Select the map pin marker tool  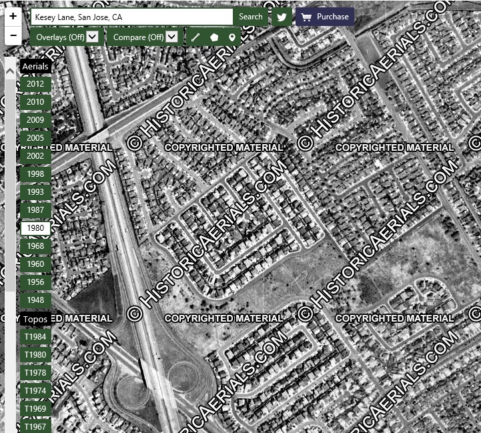pyautogui.click(x=232, y=37)
